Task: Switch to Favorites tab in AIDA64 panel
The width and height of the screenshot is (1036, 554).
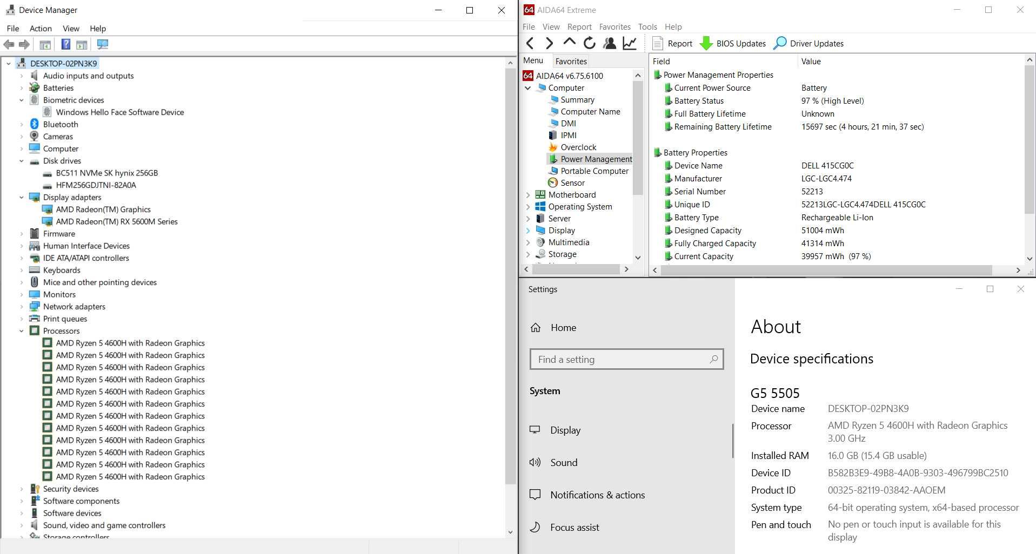Action: coord(571,62)
